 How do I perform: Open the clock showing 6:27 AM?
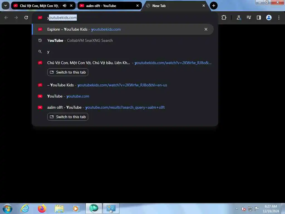point(271,209)
